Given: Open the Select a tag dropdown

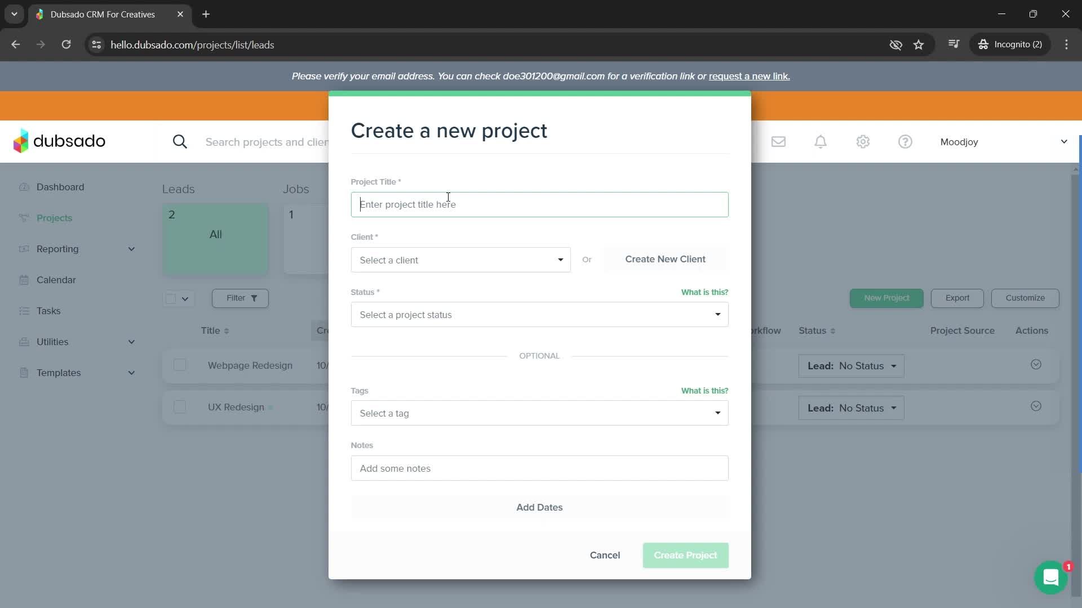Looking at the screenshot, I should tap(539, 413).
